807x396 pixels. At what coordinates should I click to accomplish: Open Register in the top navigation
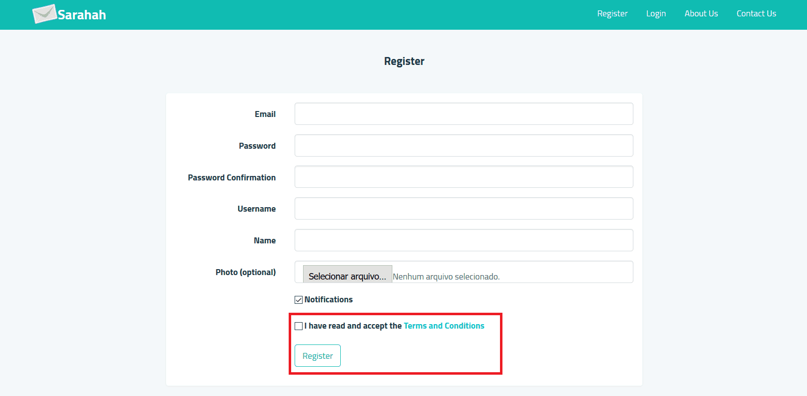click(x=612, y=14)
